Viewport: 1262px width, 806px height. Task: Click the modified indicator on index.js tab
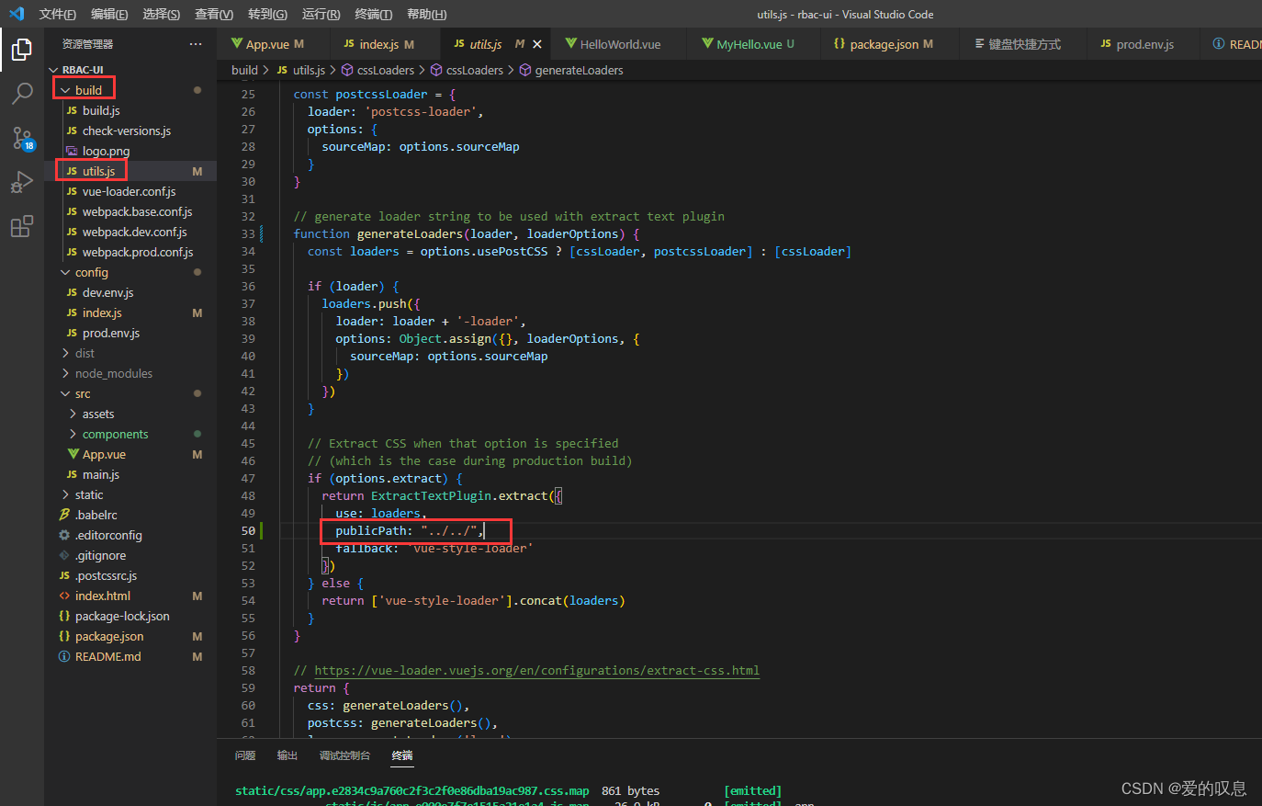[408, 42]
